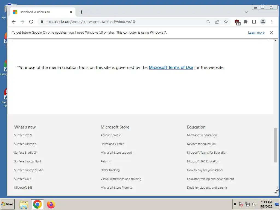Open Microsoft Teams for Education link
Viewport: 280px width, 210px height.
207,153
